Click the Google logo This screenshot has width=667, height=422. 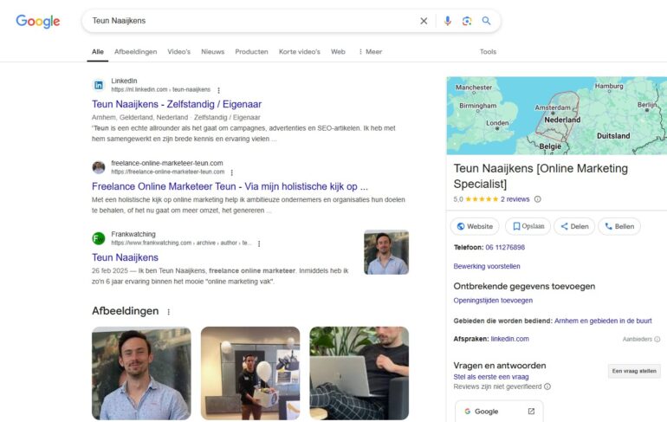tap(38, 21)
